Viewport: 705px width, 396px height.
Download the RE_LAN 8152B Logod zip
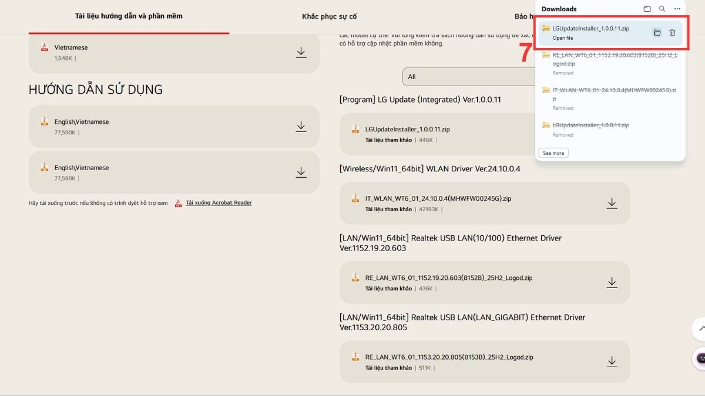pos(612,282)
